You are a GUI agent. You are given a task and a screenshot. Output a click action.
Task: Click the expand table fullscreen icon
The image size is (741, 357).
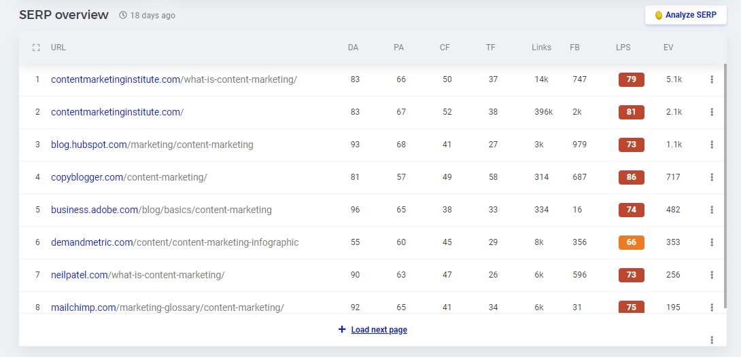point(36,48)
